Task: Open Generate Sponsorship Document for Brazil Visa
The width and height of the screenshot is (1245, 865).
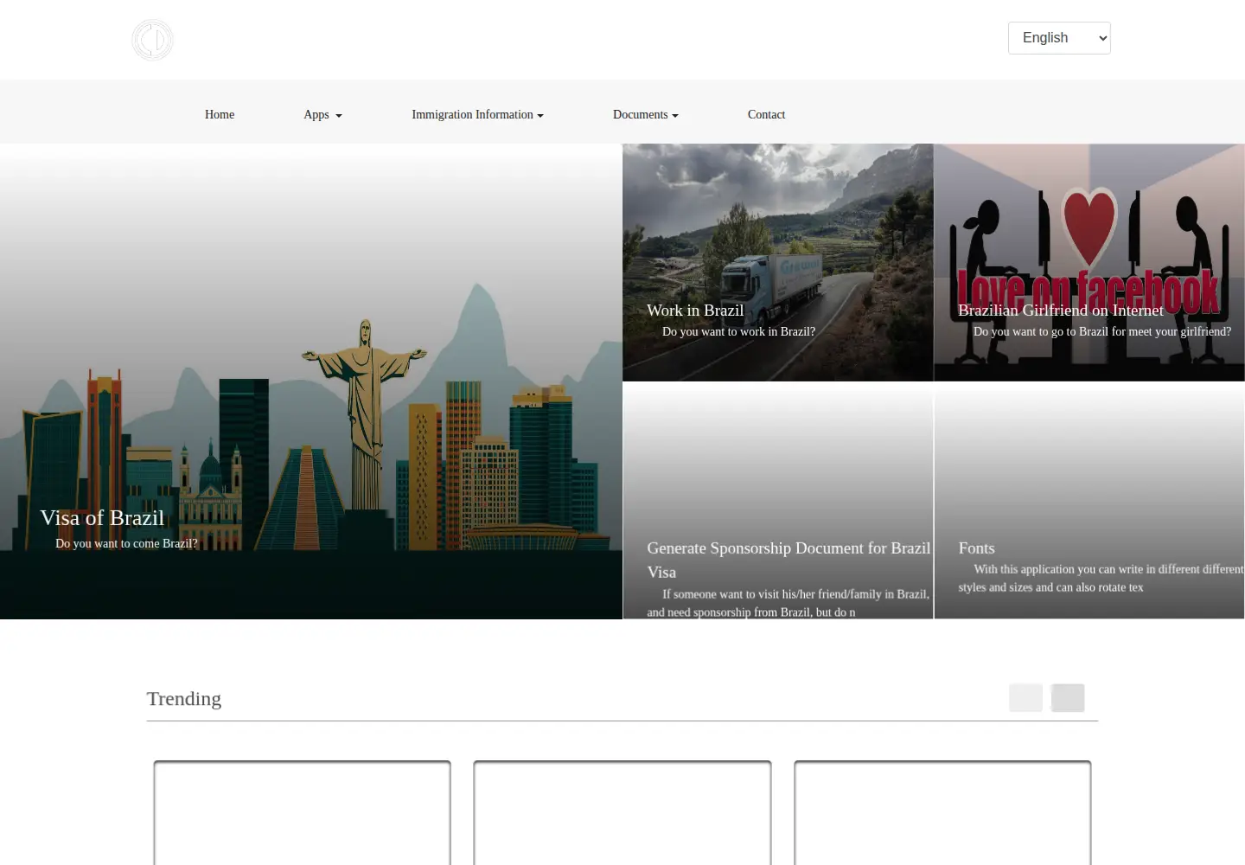Action: pyautogui.click(x=788, y=560)
